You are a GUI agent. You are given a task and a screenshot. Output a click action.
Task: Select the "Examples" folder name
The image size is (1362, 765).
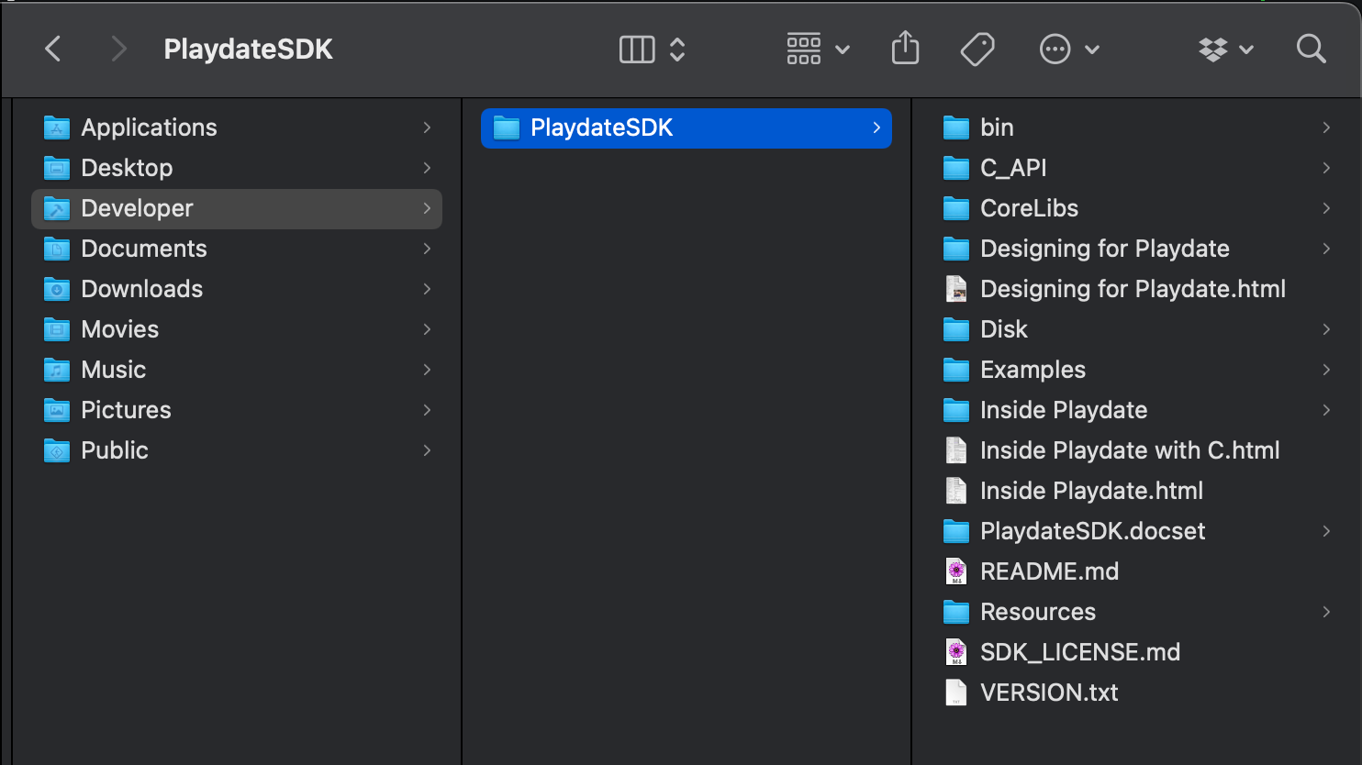pyautogui.click(x=1033, y=370)
